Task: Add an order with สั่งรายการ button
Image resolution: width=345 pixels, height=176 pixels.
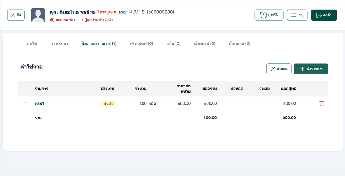Action: pos(311,69)
